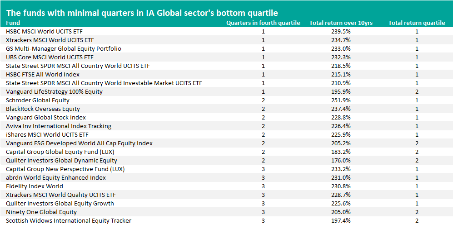
Task: Select iShares MSCI World UCITS ETF
Action: [x=47, y=134]
